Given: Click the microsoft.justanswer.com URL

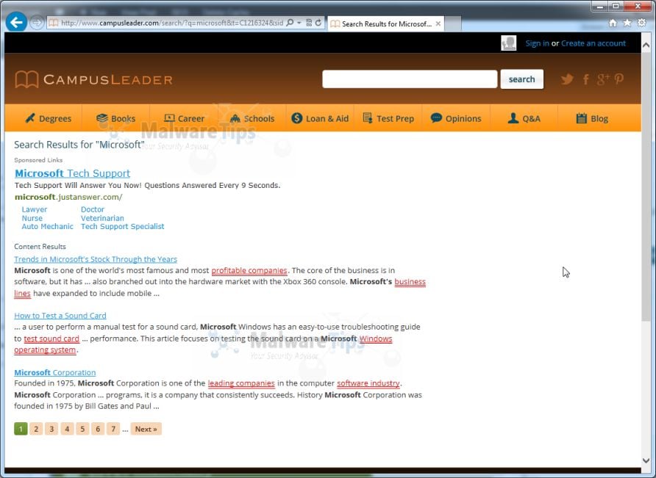Looking at the screenshot, I should 68,197.
